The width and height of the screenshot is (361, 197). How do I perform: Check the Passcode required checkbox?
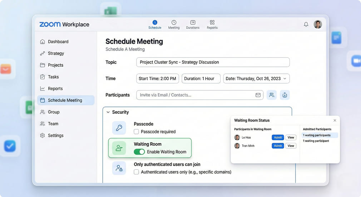tap(136, 132)
